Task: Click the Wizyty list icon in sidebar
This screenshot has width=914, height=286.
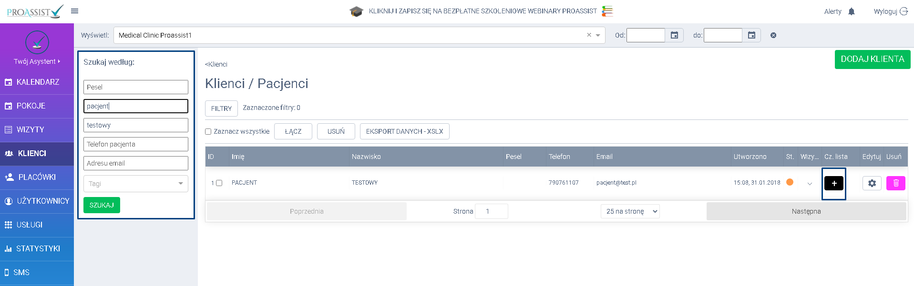Action: [x=8, y=129]
